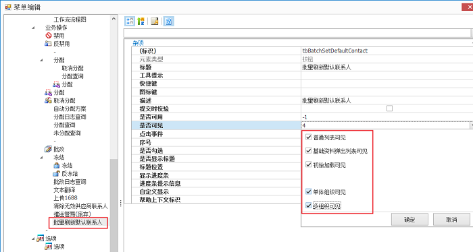Image resolution: width=473 pixels, height=252 pixels.
Task: Click the 批改 edit icon in tree
Action: [48, 149]
